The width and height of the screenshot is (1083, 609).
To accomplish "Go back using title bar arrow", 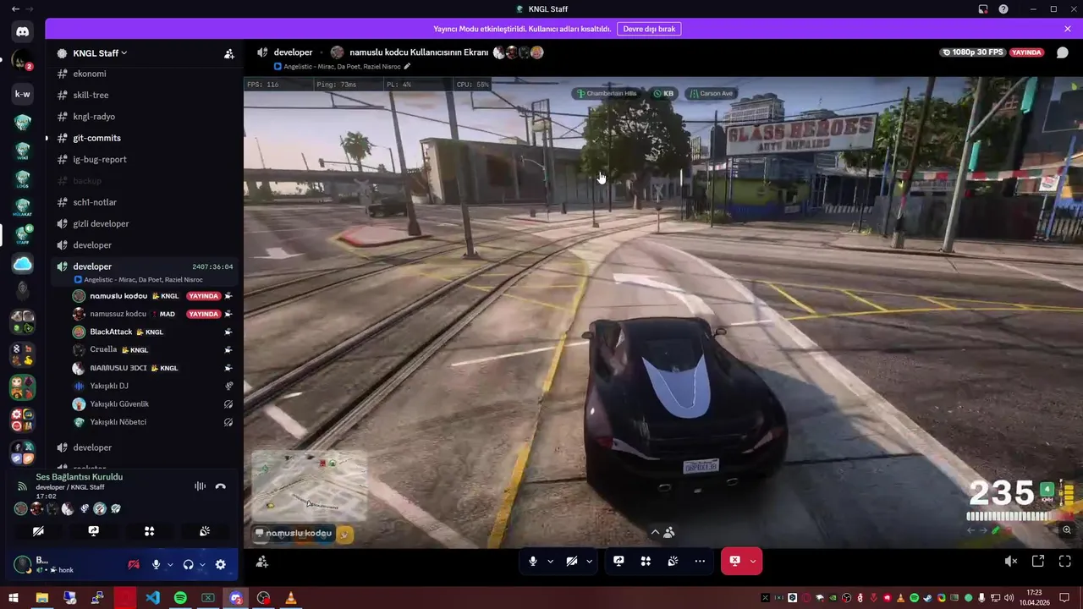I will [x=14, y=9].
